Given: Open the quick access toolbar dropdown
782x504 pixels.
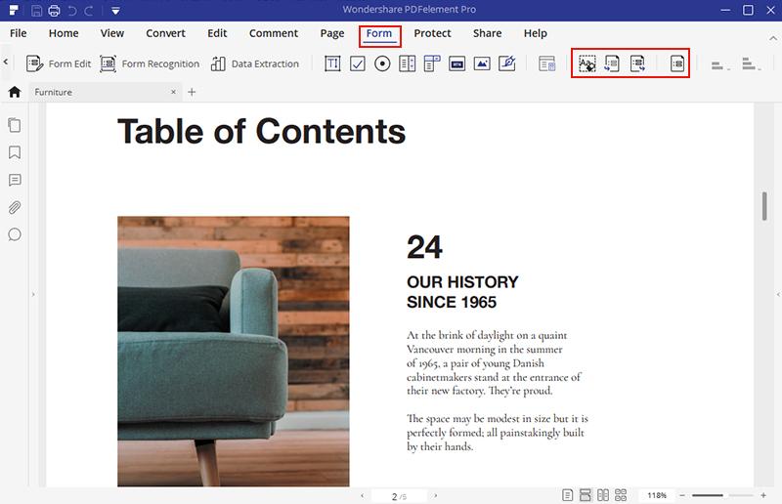Looking at the screenshot, I should click(115, 10).
